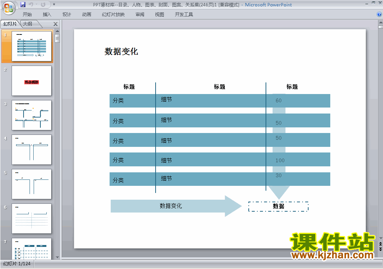Save the presentation with the floppy icon
The image size is (383, 269).
pyautogui.click(x=23, y=4)
